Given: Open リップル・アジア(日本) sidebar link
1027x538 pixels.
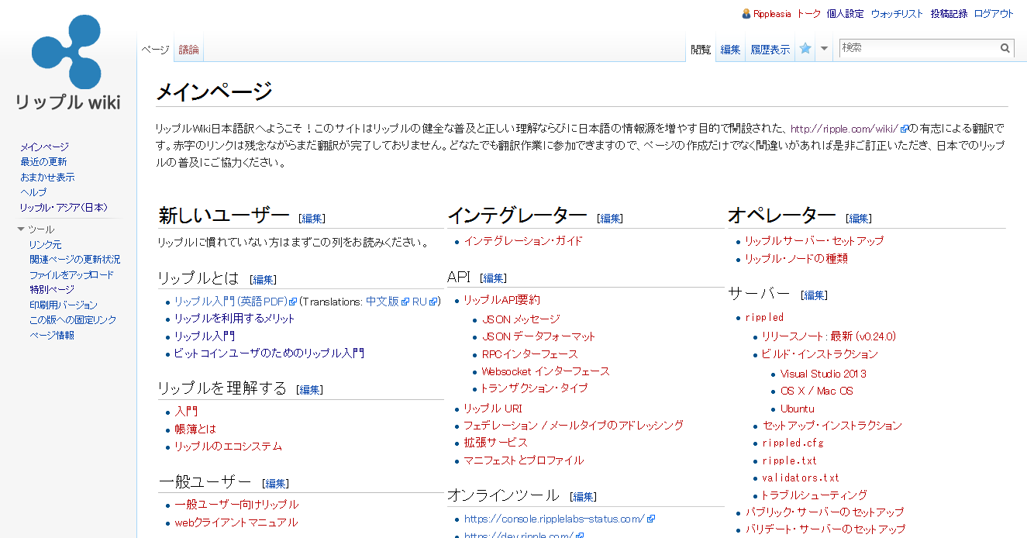Looking at the screenshot, I should coord(64,208).
